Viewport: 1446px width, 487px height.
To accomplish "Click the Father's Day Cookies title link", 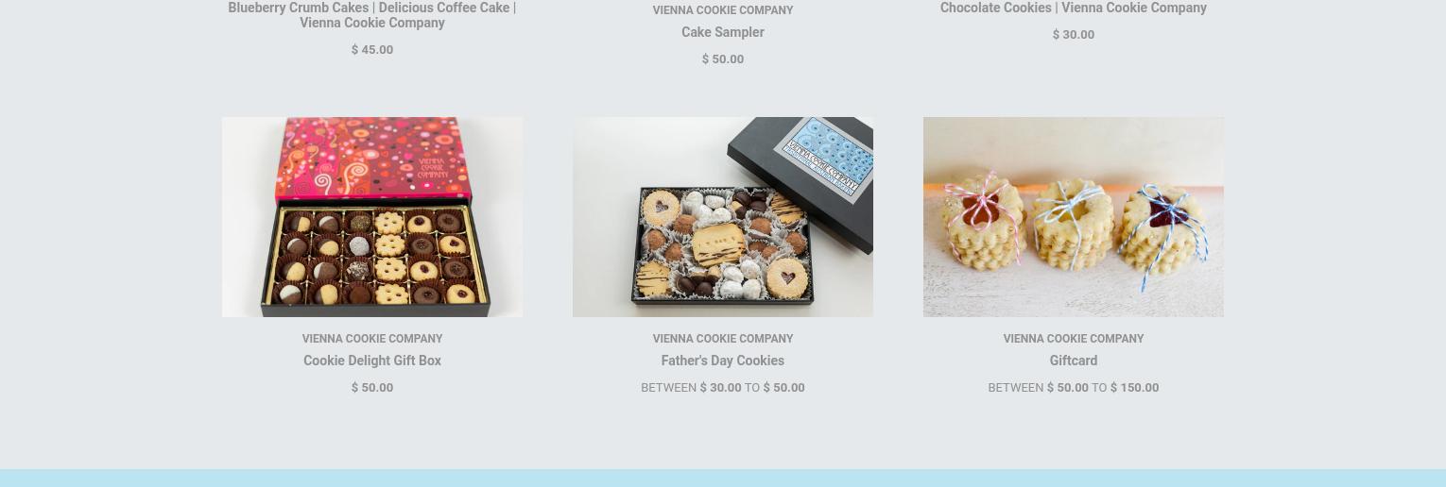I will click(x=723, y=361).
